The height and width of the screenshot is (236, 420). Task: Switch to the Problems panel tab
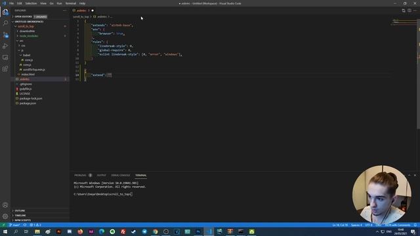pos(80,175)
